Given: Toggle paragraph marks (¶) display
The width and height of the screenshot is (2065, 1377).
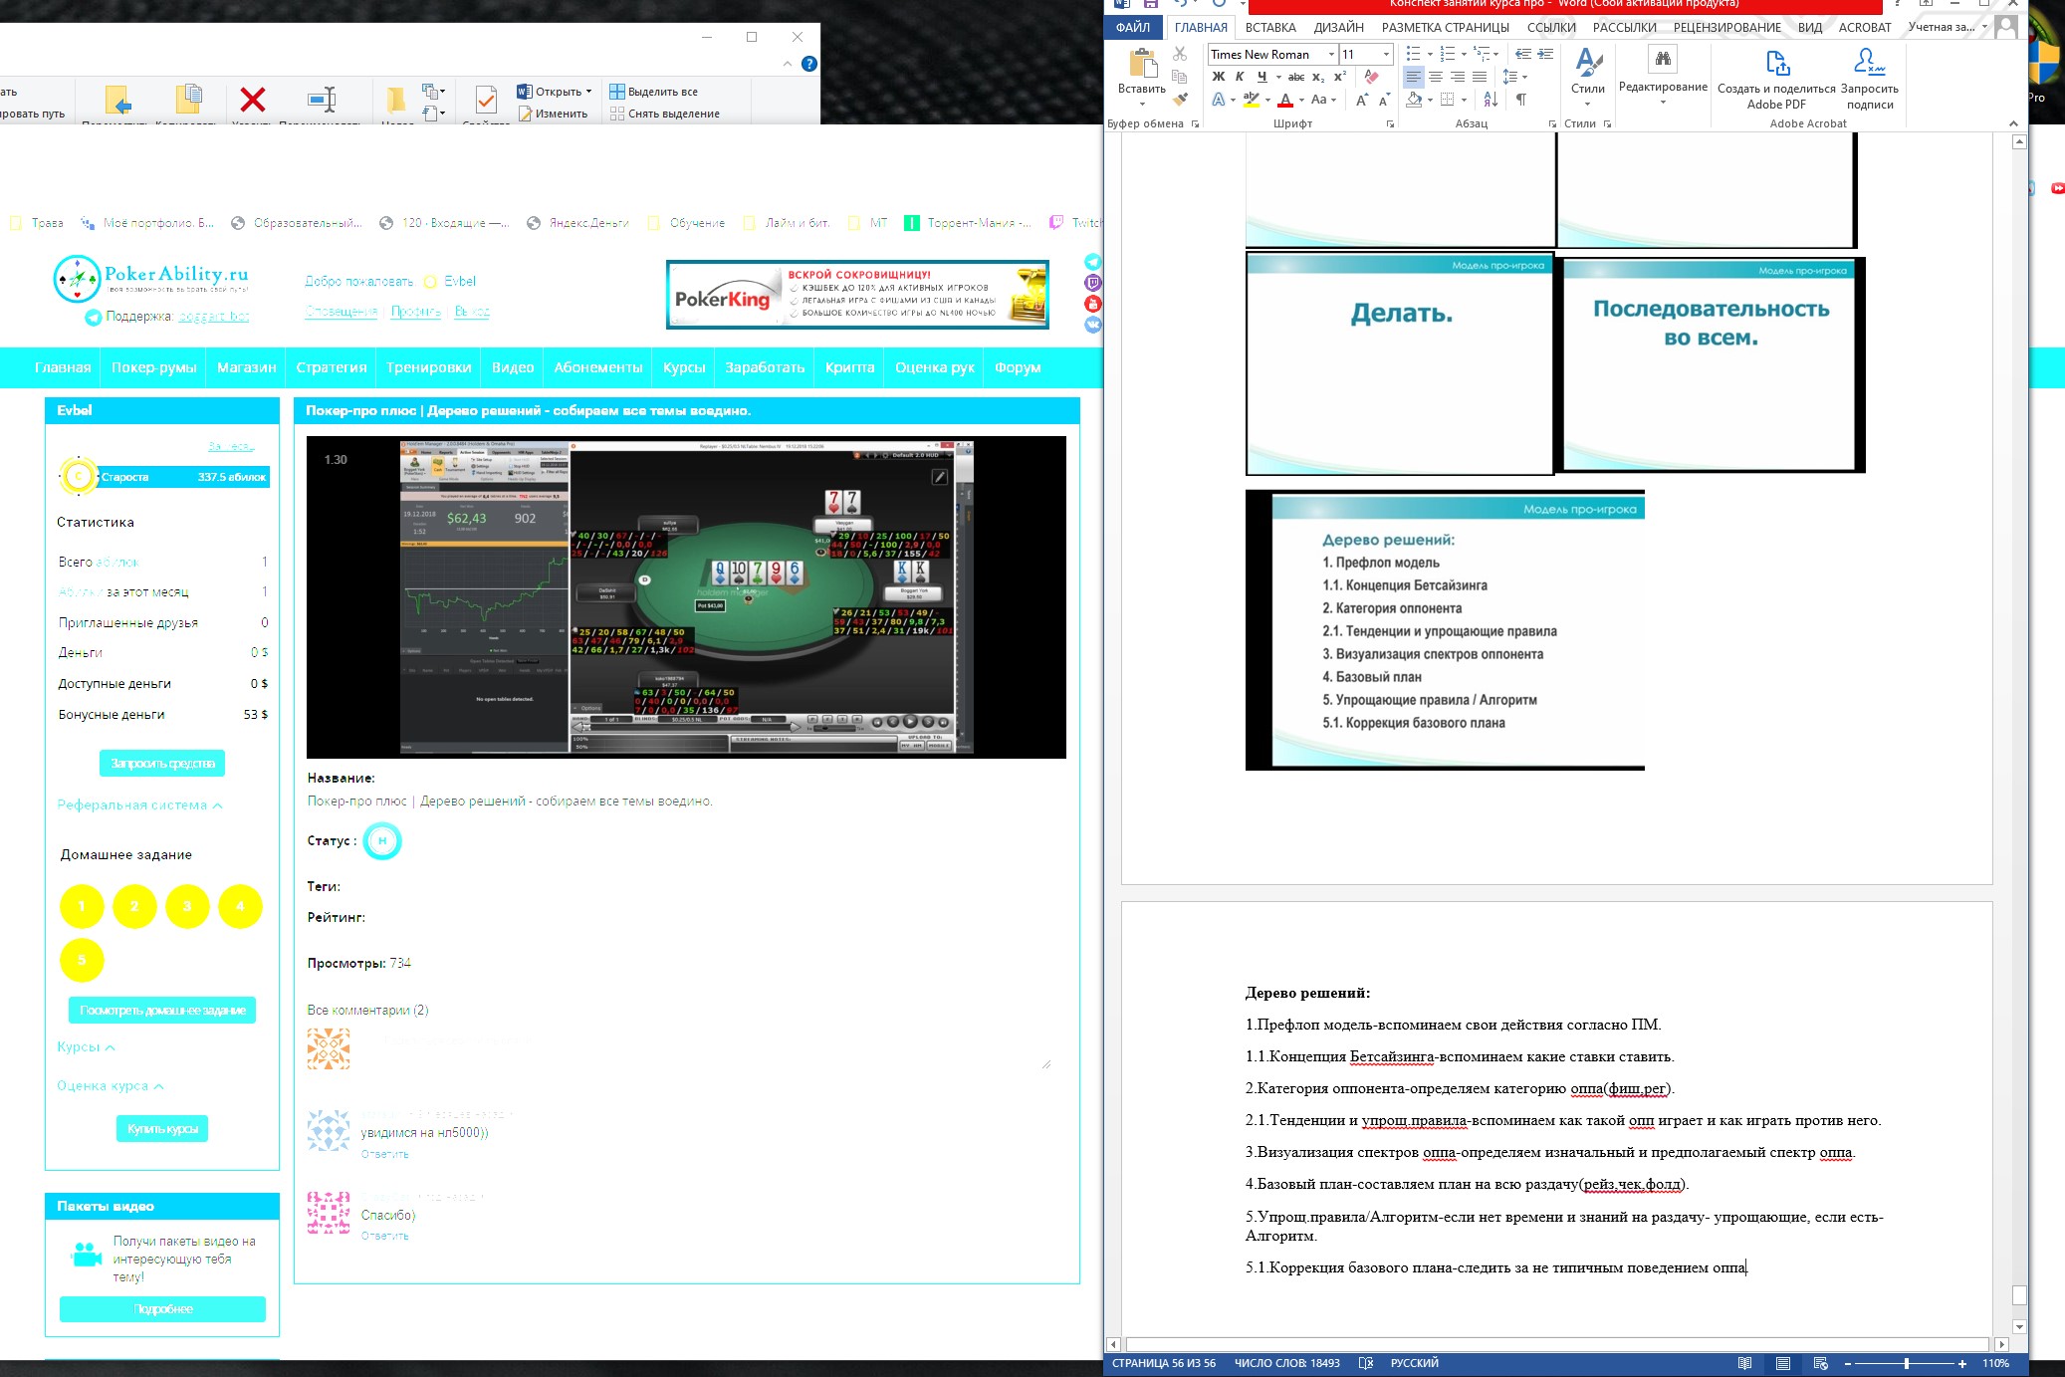Looking at the screenshot, I should tap(1520, 100).
